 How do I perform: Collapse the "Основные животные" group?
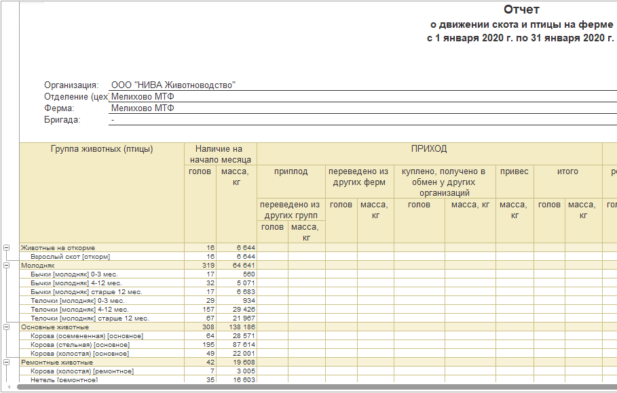(6, 327)
